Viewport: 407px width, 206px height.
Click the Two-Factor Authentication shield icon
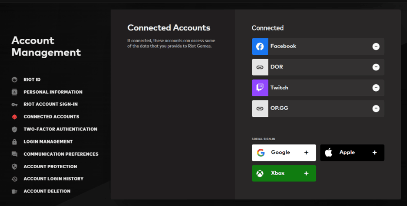tap(15, 129)
